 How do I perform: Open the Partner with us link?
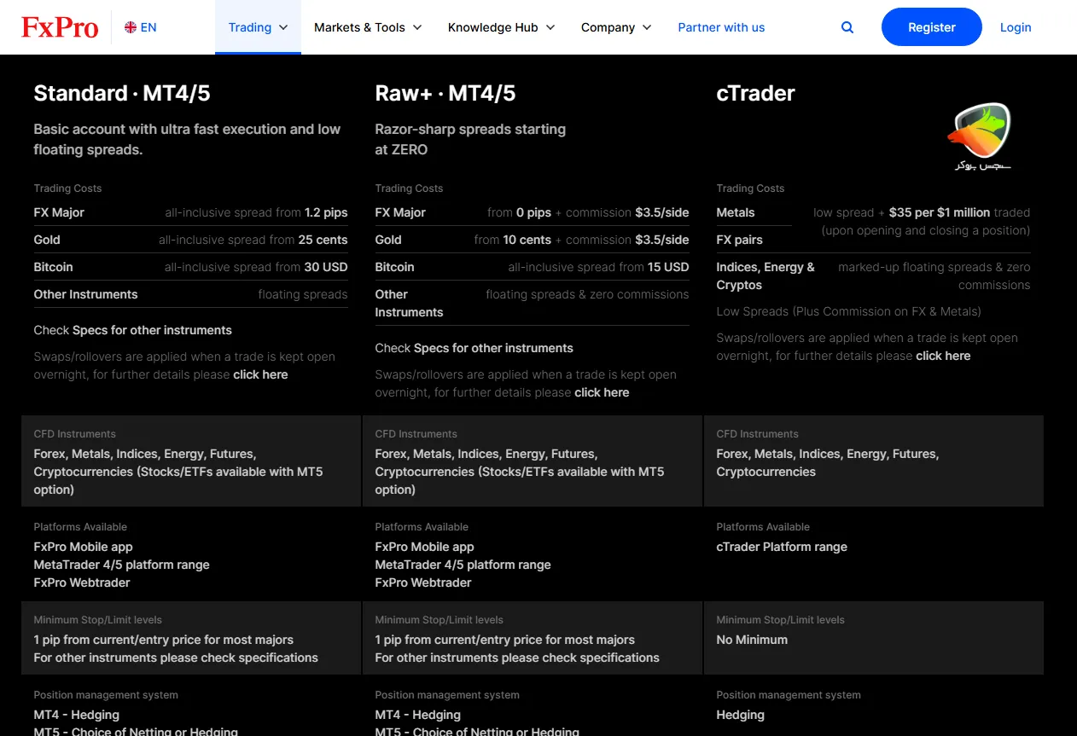click(x=721, y=27)
